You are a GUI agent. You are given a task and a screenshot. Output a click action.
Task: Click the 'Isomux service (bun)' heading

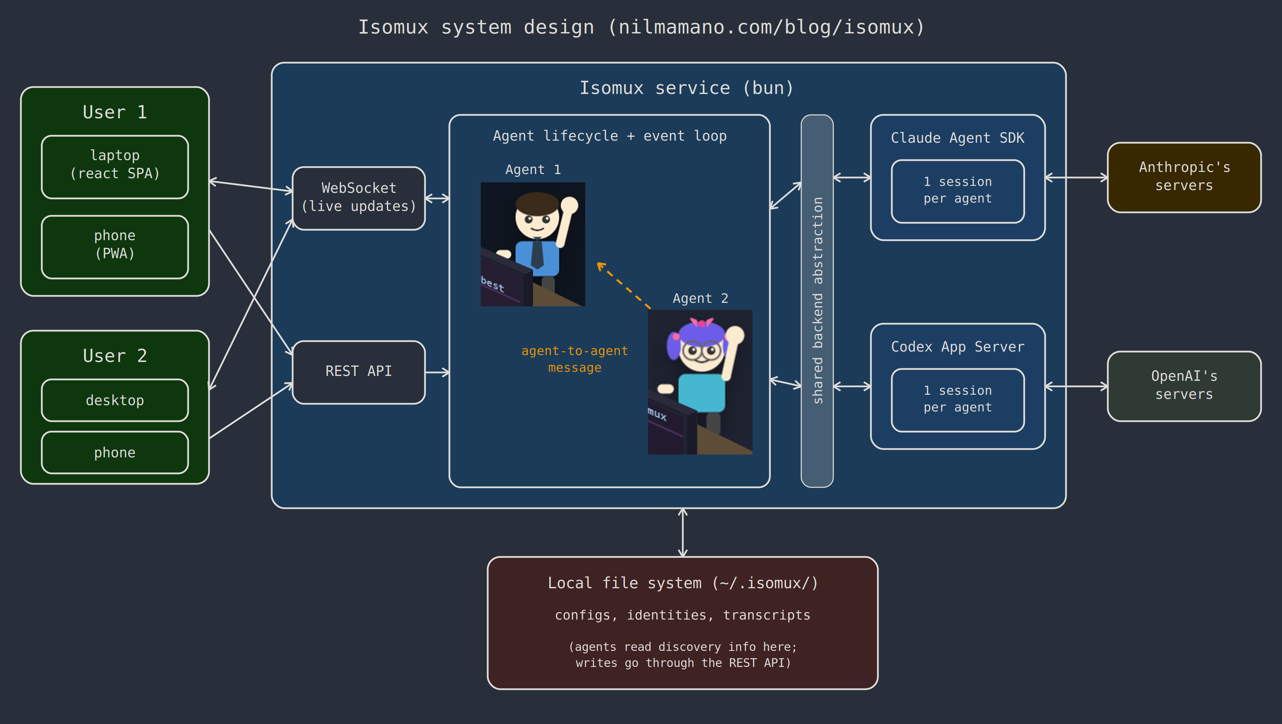[x=686, y=88]
